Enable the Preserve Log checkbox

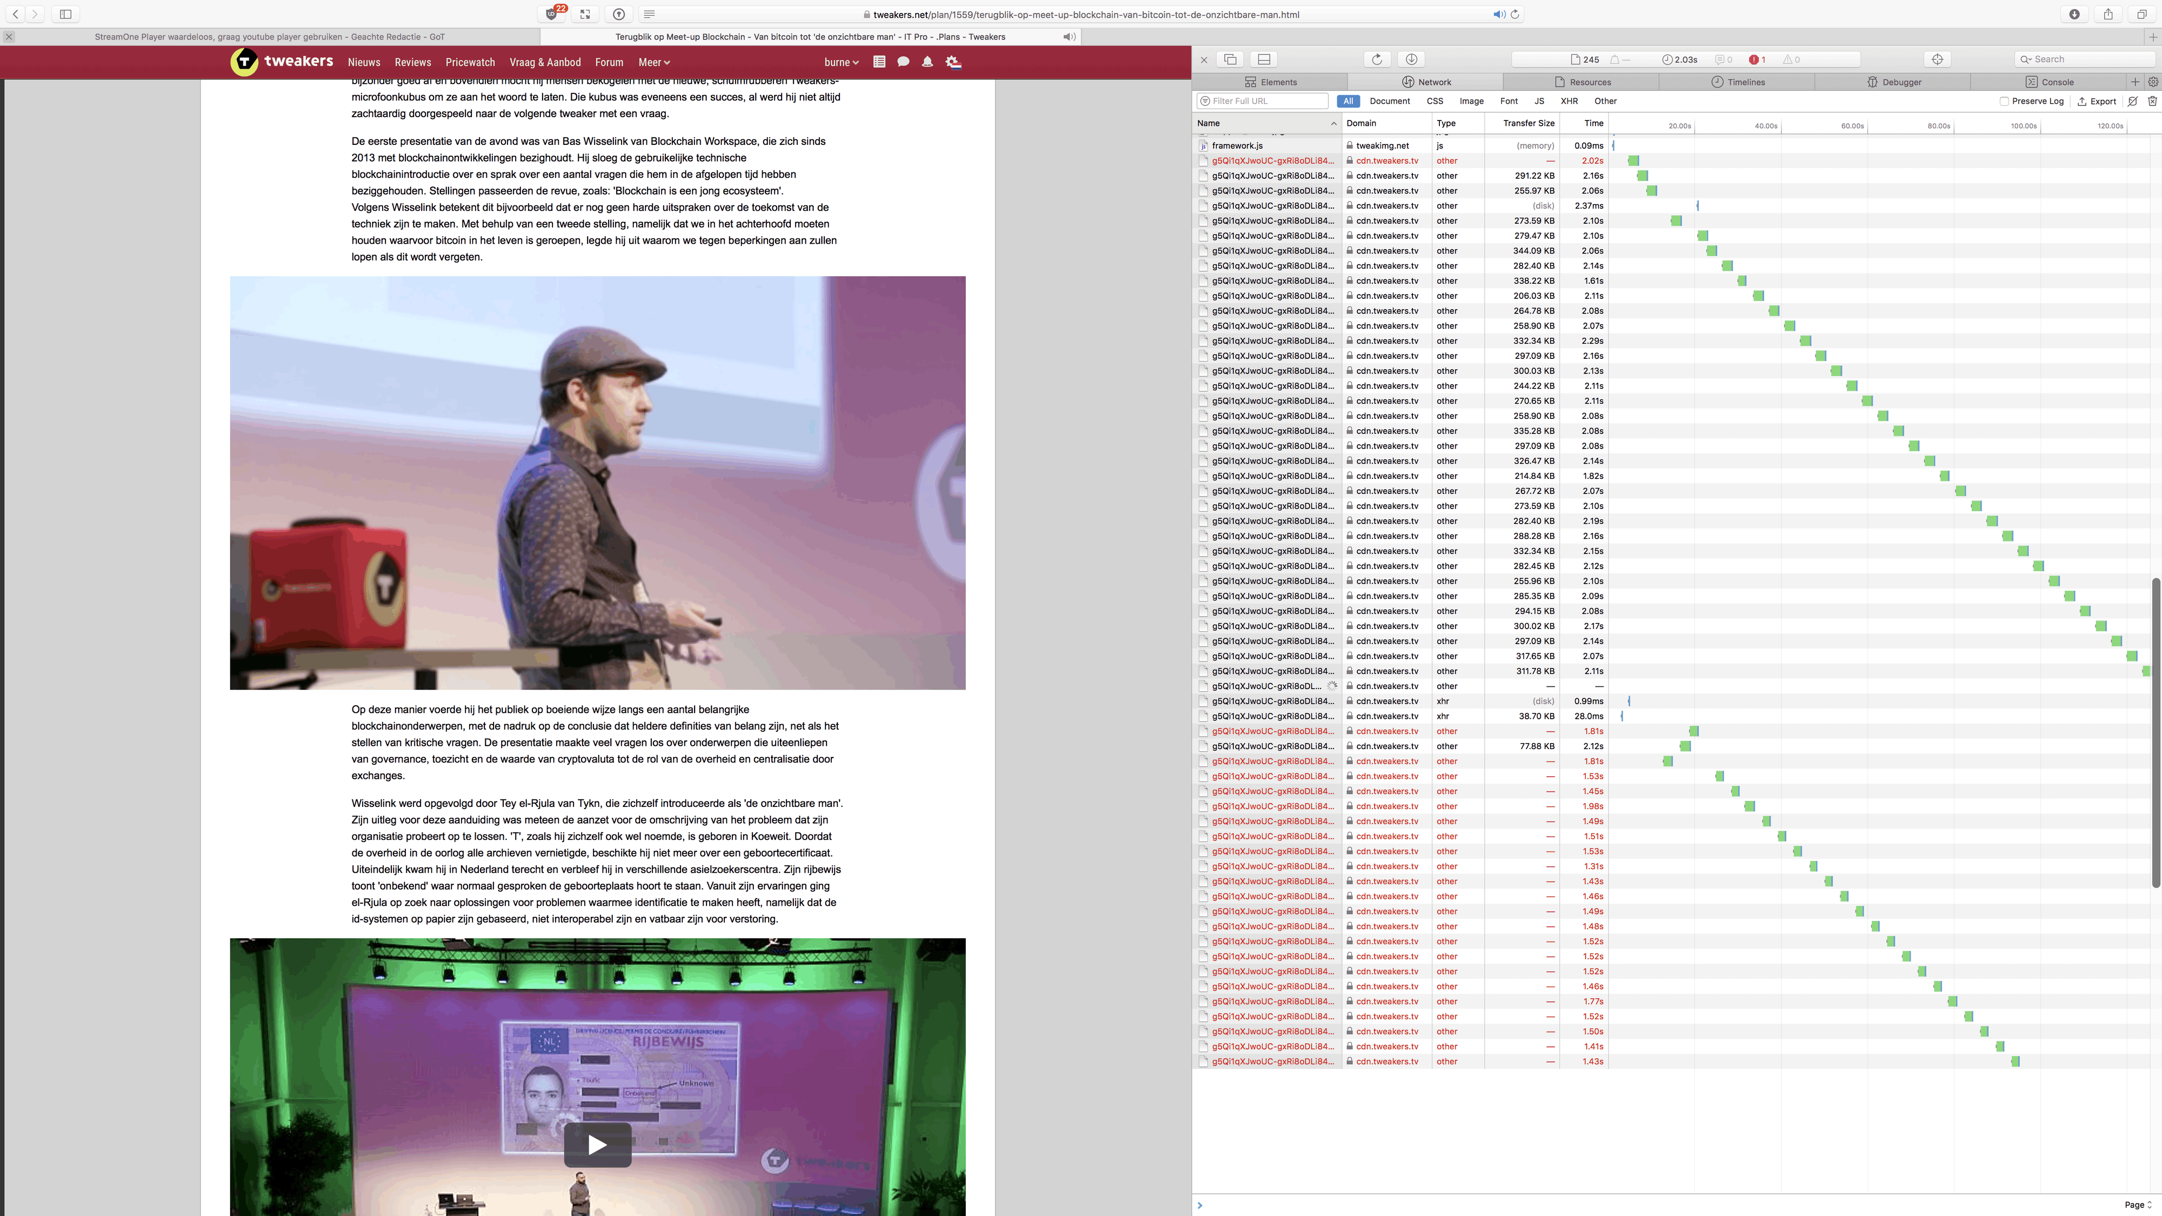point(2004,101)
